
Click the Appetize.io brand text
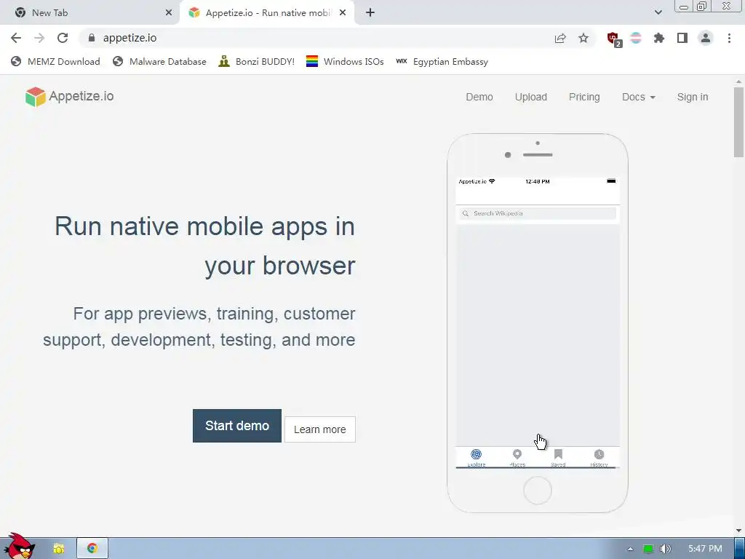pos(81,97)
